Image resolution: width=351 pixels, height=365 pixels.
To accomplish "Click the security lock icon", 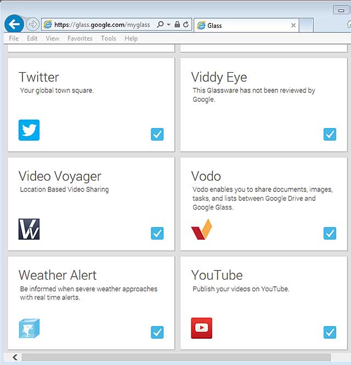I will (177, 24).
